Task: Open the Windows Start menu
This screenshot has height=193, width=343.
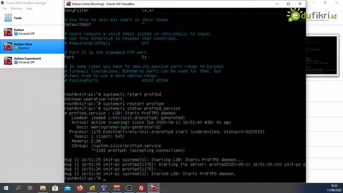Action: pos(6,188)
